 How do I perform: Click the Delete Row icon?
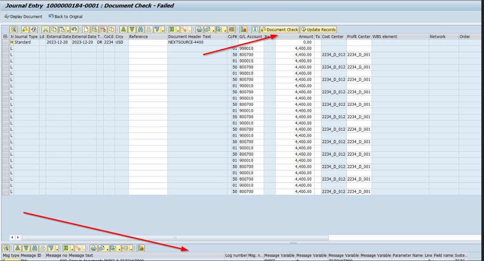(x=103, y=29)
